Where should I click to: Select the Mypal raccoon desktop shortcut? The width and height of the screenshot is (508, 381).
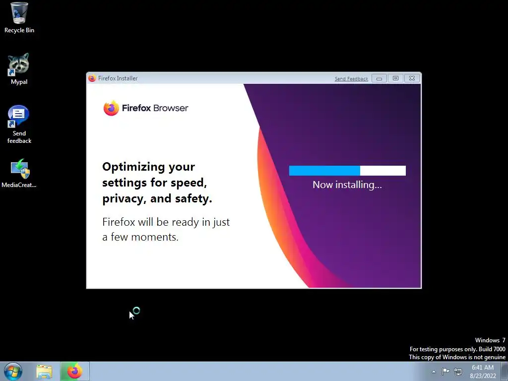click(19, 68)
